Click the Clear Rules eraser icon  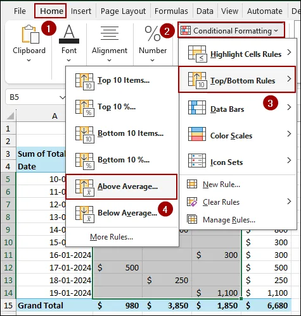coord(192,202)
